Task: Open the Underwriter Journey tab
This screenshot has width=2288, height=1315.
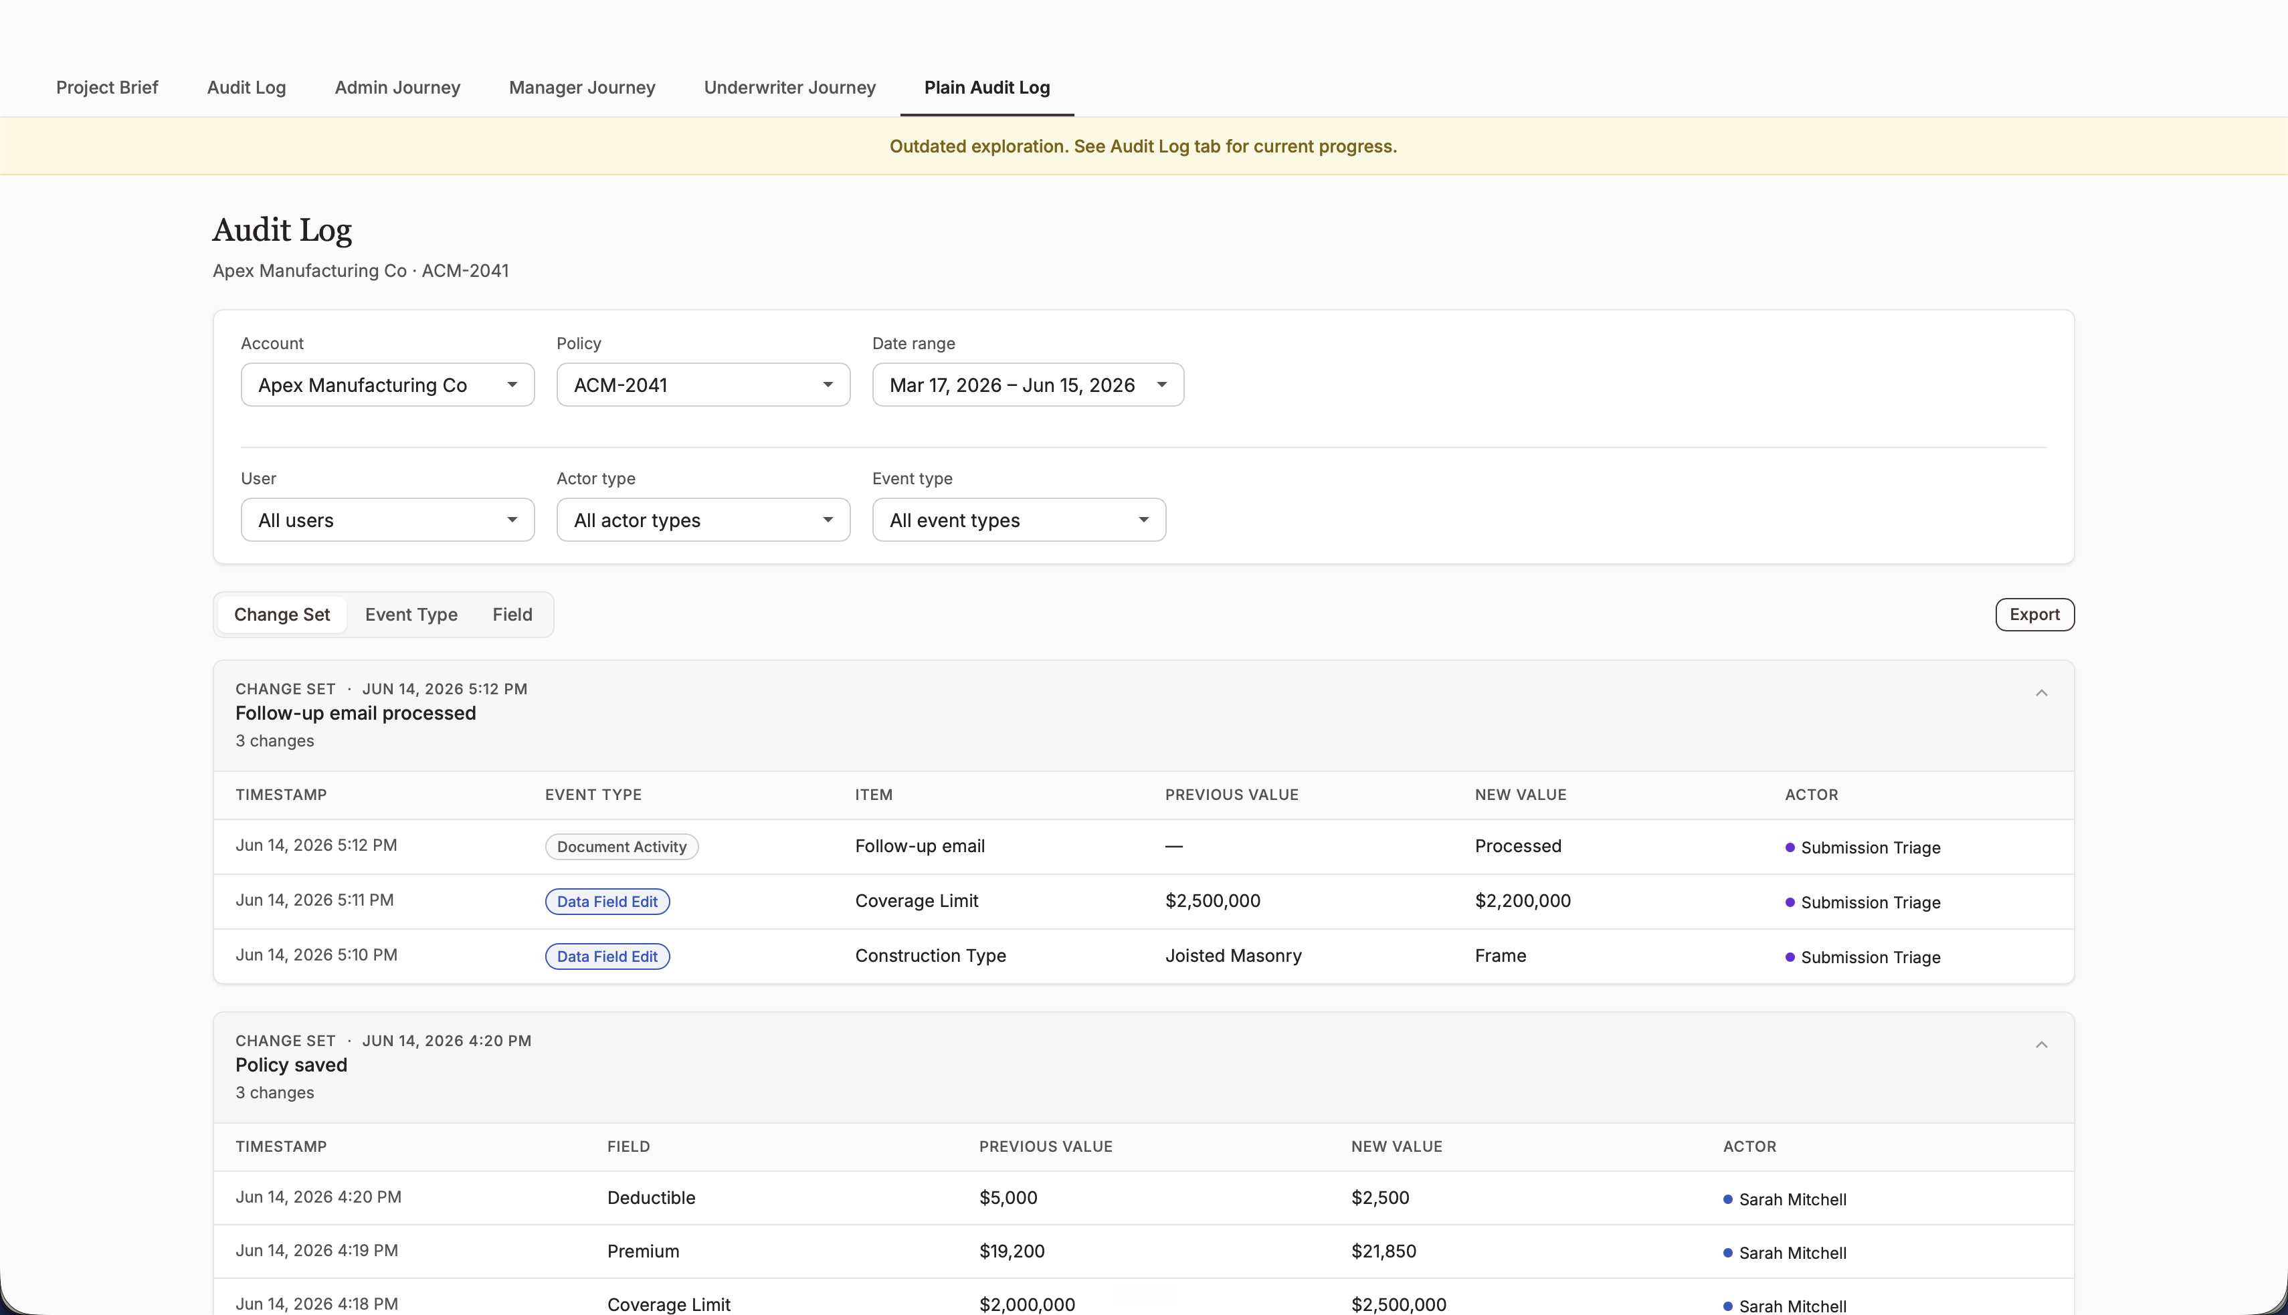Action: pyautogui.click(x=789, y=88)
